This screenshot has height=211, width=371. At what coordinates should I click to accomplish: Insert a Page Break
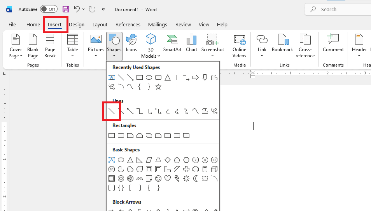50,46
